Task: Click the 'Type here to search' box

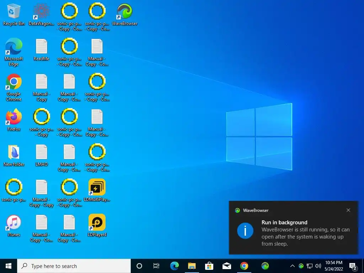Action: coord(74,266)
